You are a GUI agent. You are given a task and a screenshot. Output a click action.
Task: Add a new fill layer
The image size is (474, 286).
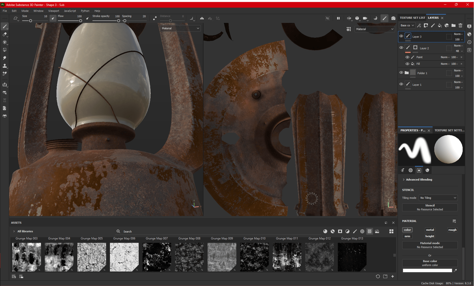(440, 25)
